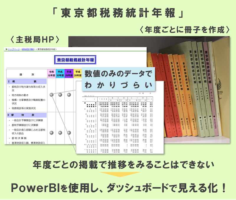Click the 概観 row dot under 平成29年度
The width and height of the screenshot is (236, 200).
[x=69, y=95]
